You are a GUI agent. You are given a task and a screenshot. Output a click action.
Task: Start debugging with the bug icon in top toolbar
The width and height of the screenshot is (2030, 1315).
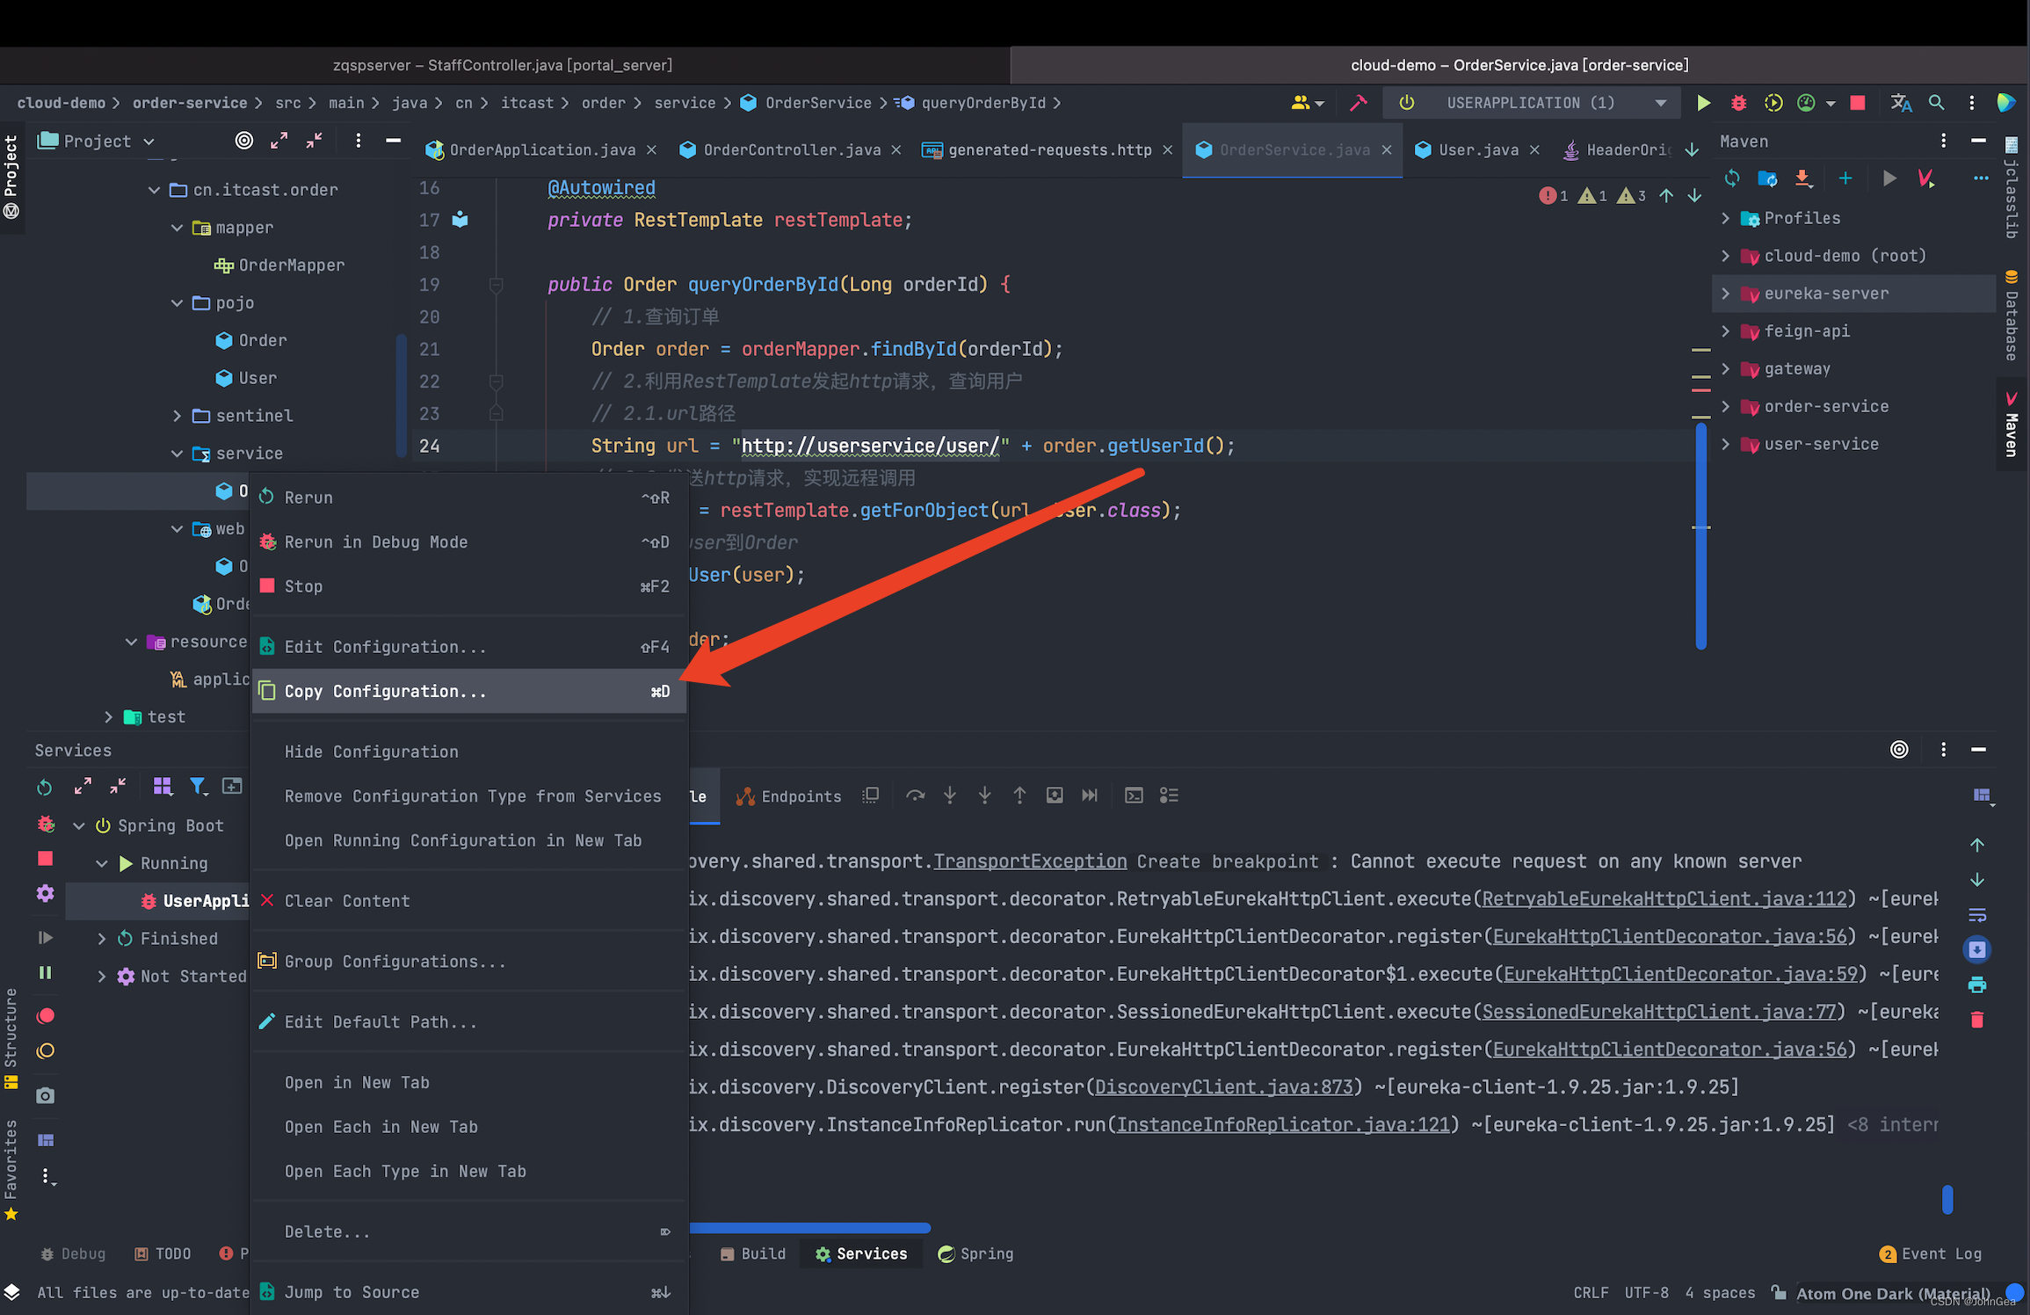(x=1738, y=103)
